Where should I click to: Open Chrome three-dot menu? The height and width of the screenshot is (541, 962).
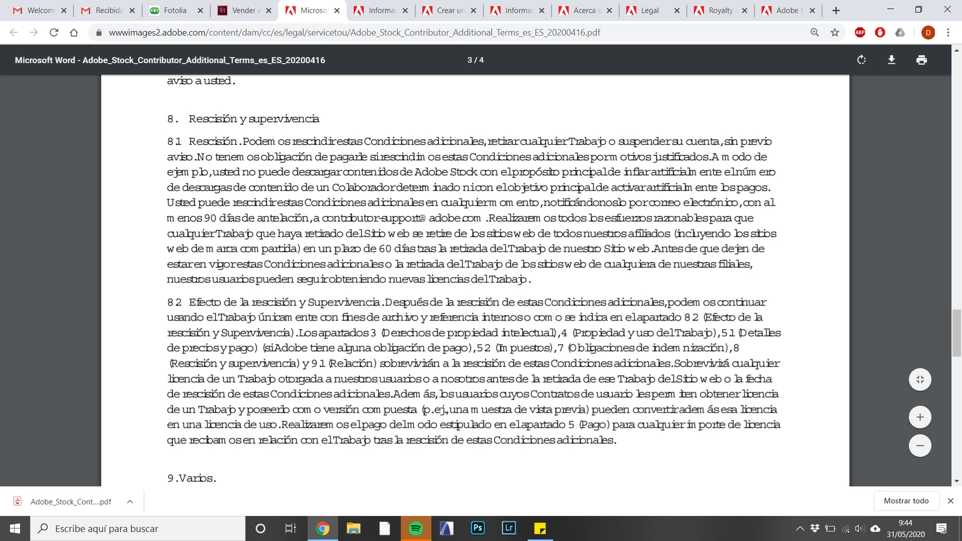(x=948, y=33)
